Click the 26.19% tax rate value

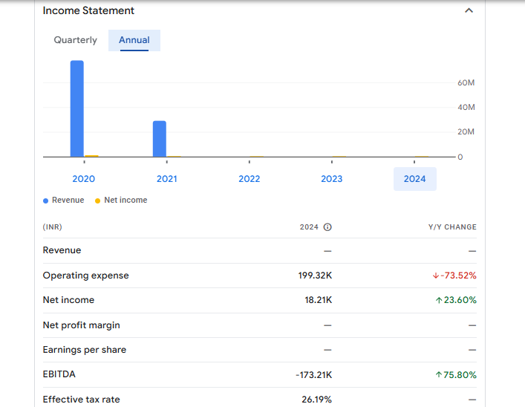pyautogui.click(x=317, y=400)
